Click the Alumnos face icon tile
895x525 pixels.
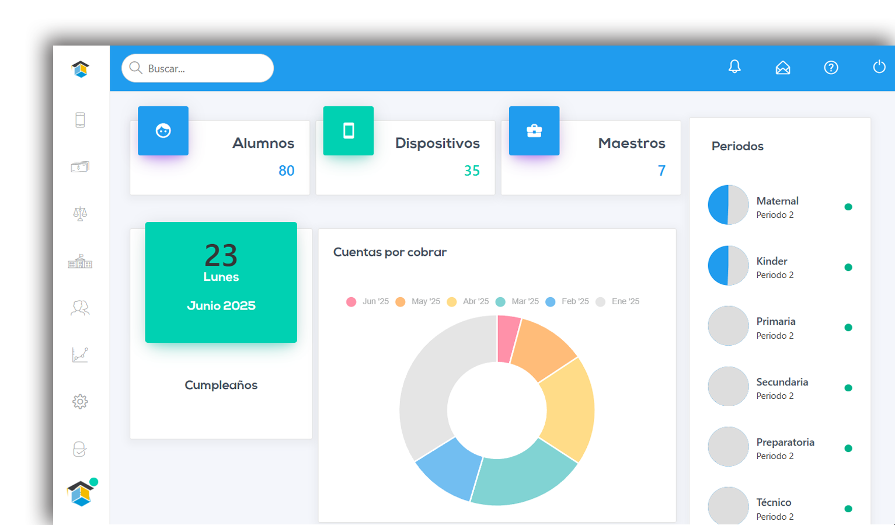tap(163, 131)
